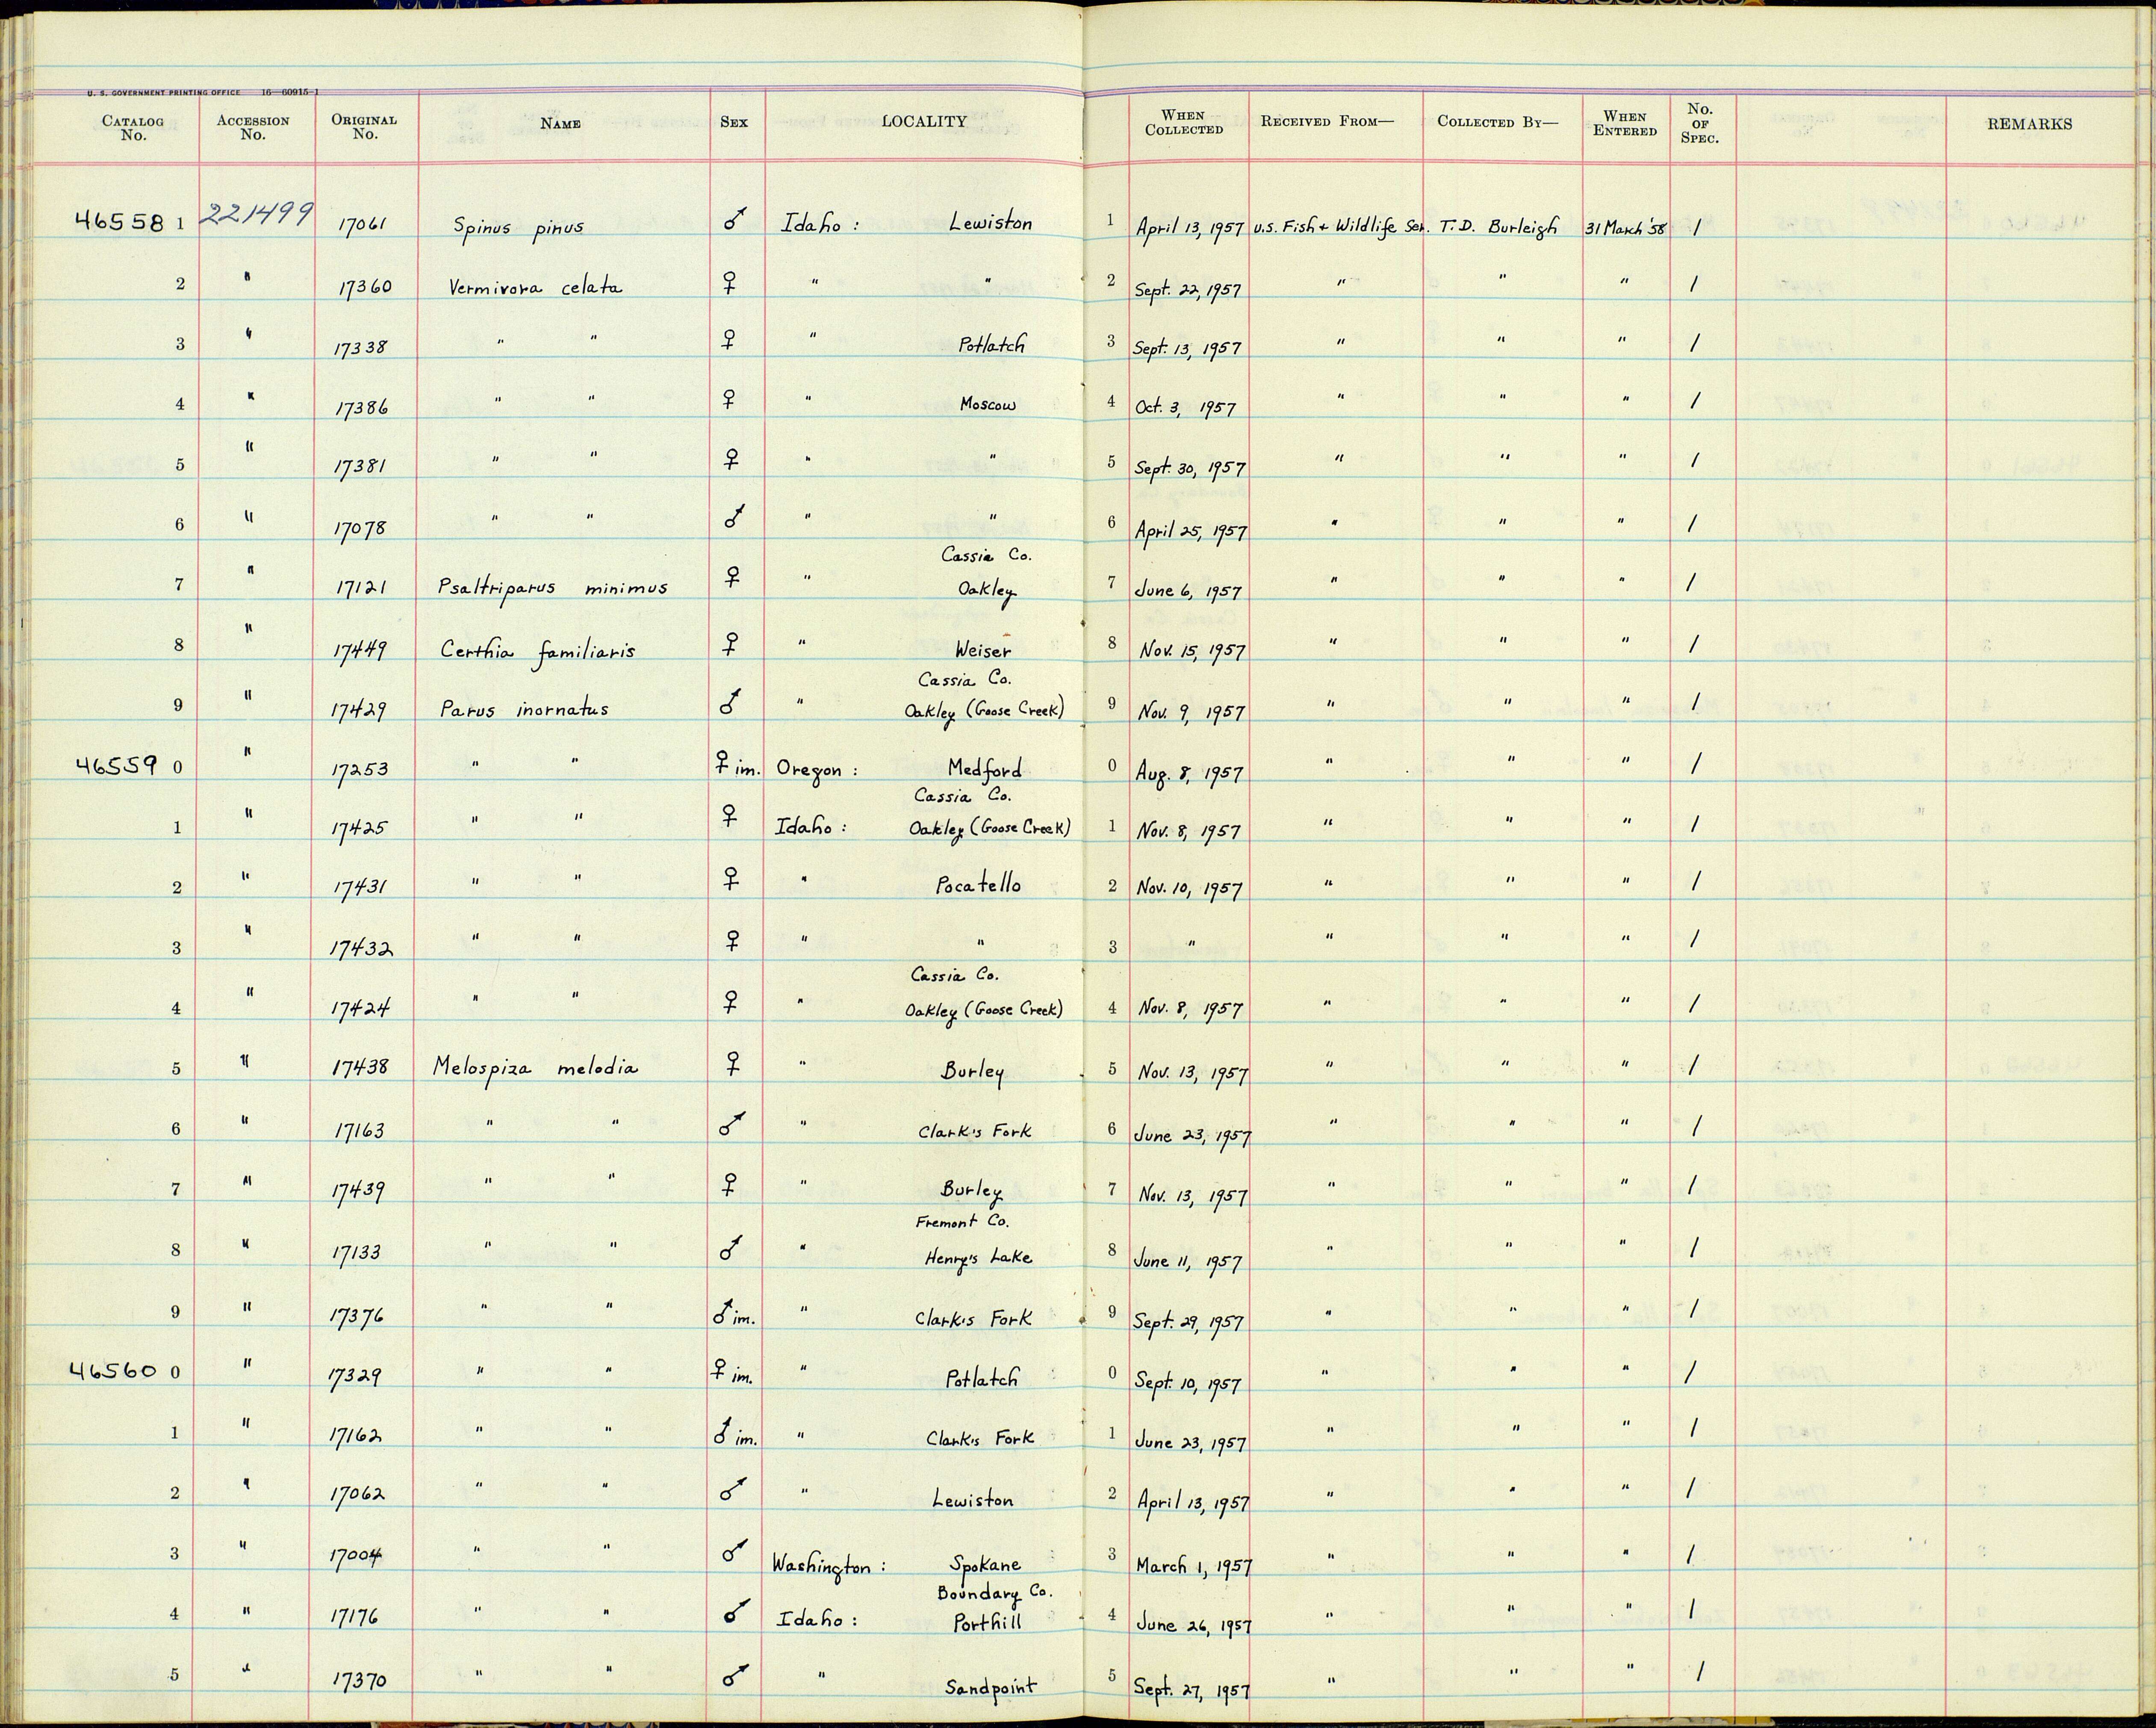Select species name Certhia familiaris
The height and width of the screenshot is (1728, 2156).
pyautogui.click(x=538, y=652)
